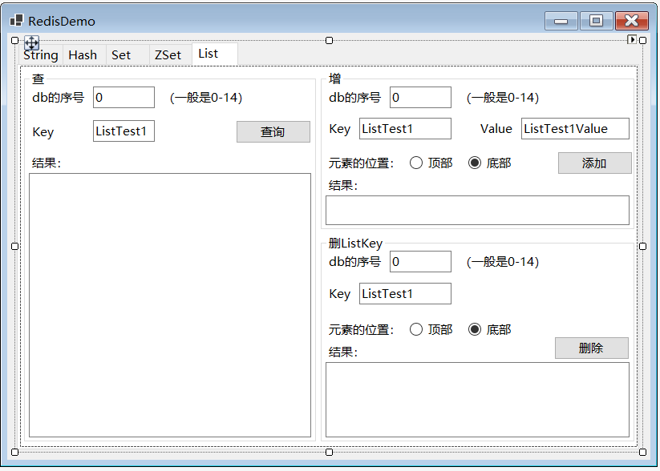Click the RedisDemo title text
This screenshot has height=471, width=660.
click(x=62, y=21)
